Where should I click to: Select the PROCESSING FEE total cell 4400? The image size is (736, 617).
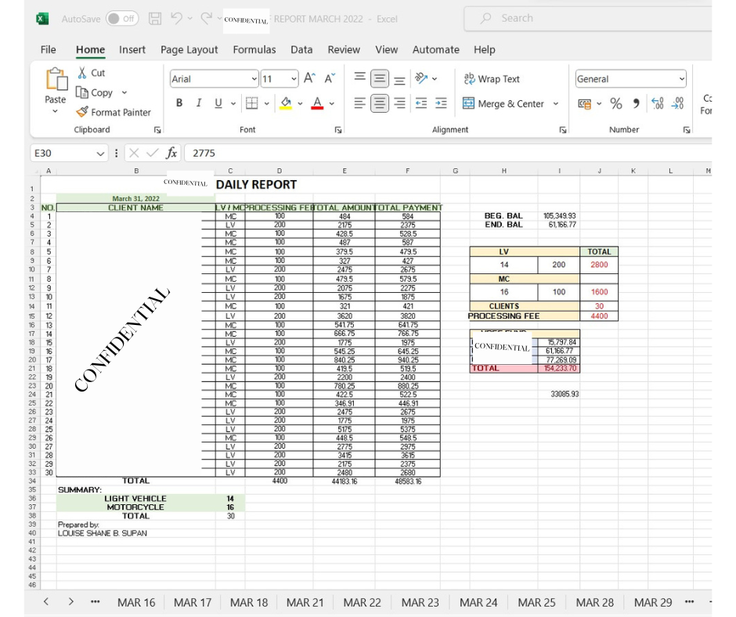tap(599, 316)
